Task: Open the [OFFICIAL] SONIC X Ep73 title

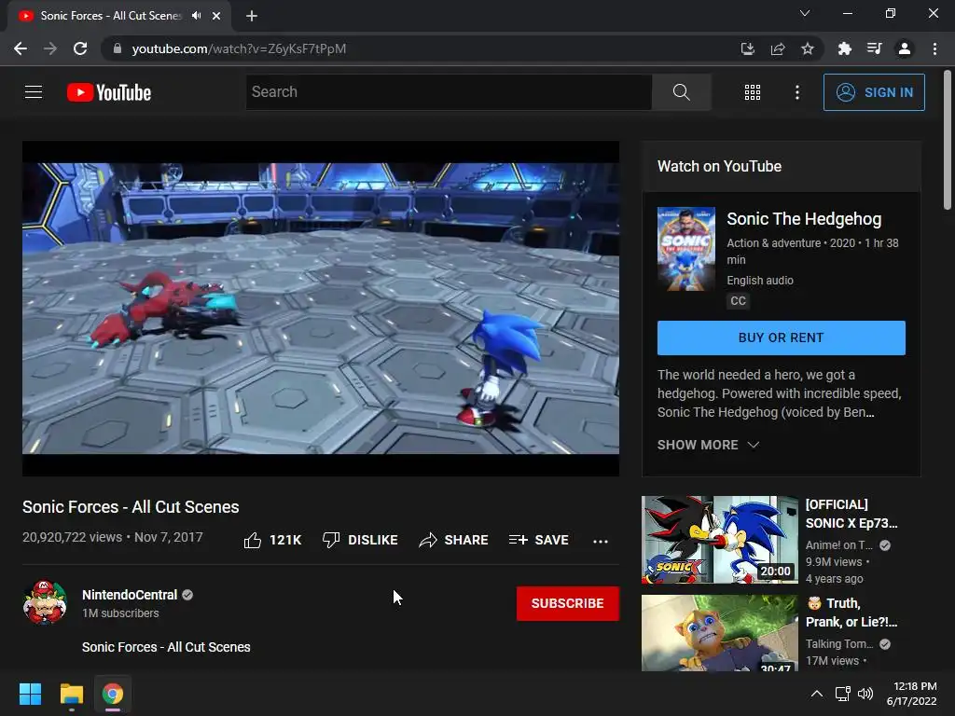Action: pyautogui.click(x=851, y=514)
